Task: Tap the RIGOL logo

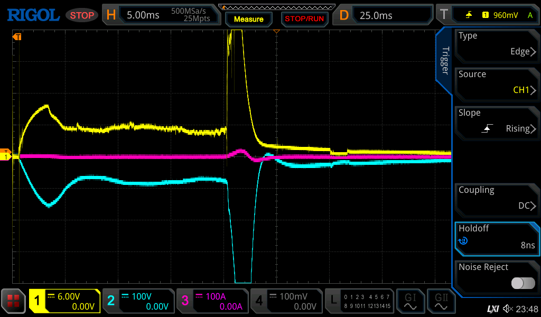Action: [x=33, y=15]
